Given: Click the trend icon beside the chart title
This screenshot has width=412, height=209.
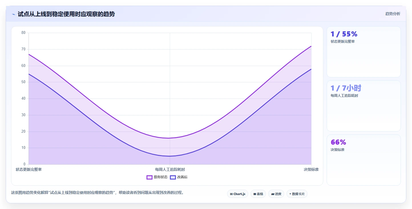Looking at the screenshot, I should [13, 14].
